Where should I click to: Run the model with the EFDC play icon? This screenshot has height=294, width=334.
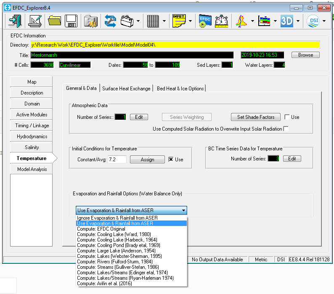pos(205,21)
